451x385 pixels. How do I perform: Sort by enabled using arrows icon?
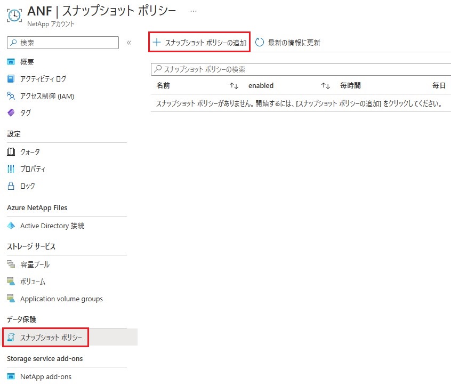(326, 86)
